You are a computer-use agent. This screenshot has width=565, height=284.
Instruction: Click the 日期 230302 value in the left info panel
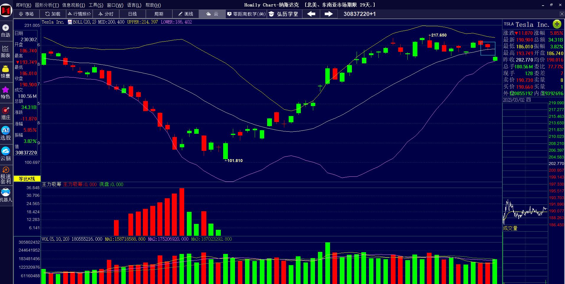tap(29, 39)
